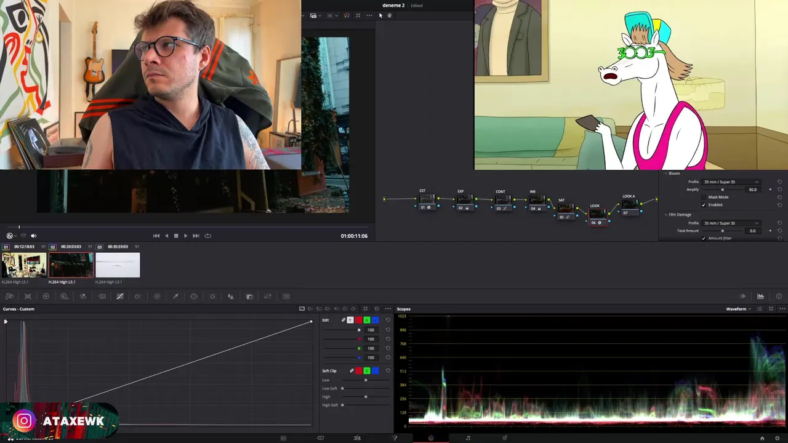Open the Deliver page rocket icon
Viewport: 788px width, 443px height.
tap(505, 438)
